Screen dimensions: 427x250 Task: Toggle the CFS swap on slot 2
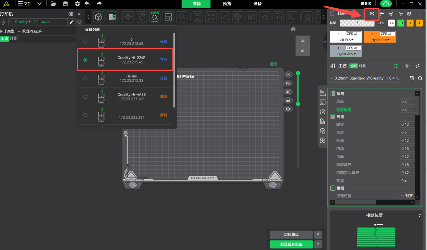[388, 34]
